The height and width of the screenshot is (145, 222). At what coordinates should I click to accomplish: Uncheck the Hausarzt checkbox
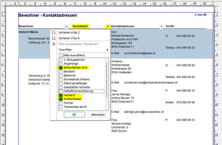pos(61,95)
